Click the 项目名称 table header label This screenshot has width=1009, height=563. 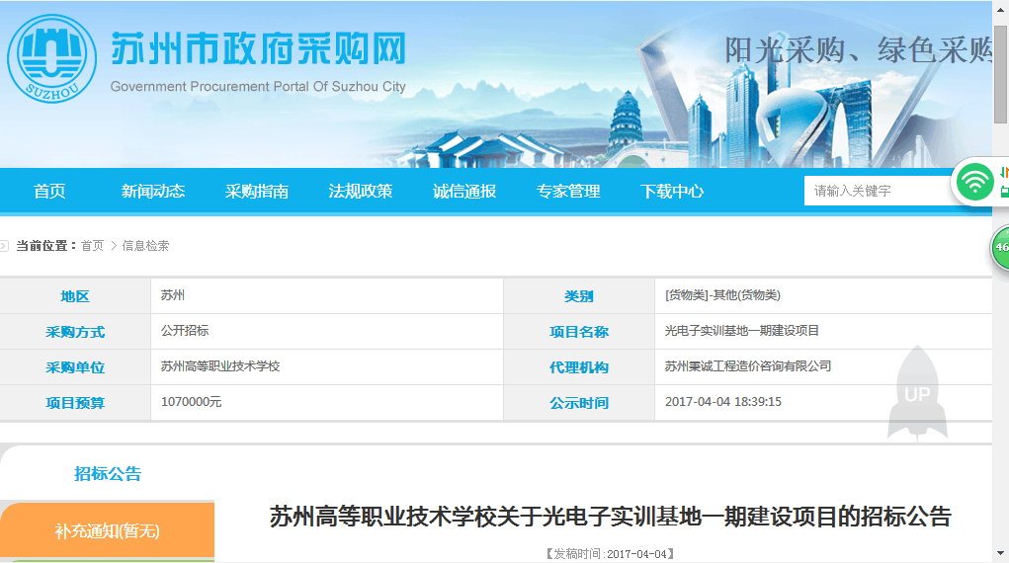pos(578,332)
